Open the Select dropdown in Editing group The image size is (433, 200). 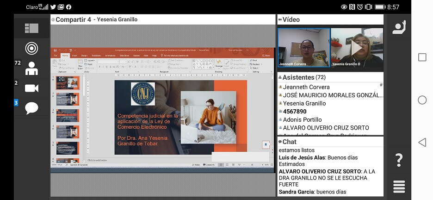pos(255,68)
